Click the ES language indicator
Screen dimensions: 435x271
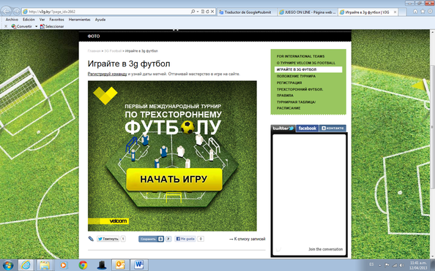point(372,264)
